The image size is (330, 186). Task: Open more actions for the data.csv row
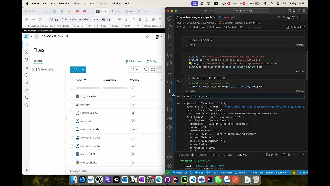point(160,105)
